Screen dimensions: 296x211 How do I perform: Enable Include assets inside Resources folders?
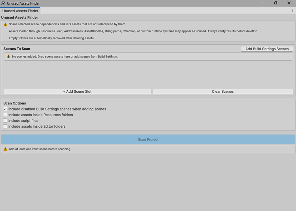pyautogui.click(x=5, y=115)
